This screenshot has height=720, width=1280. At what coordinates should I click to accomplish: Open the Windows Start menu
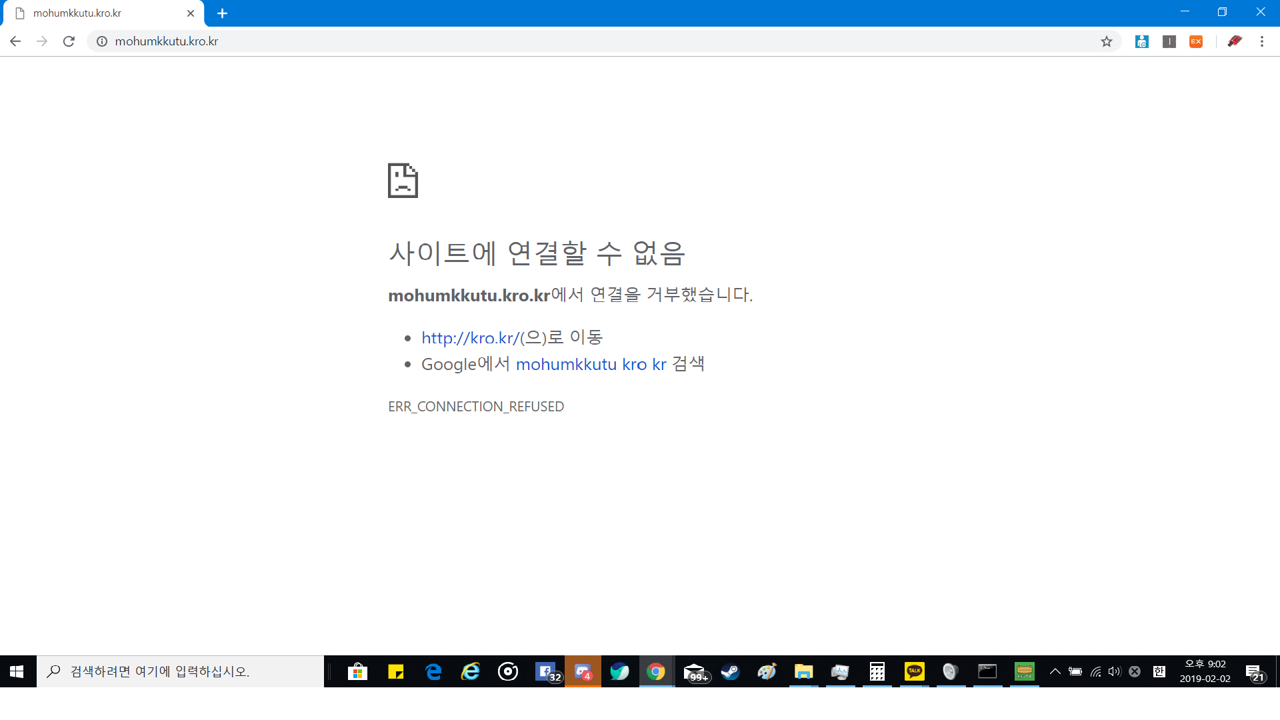click(x=17, y=671)
